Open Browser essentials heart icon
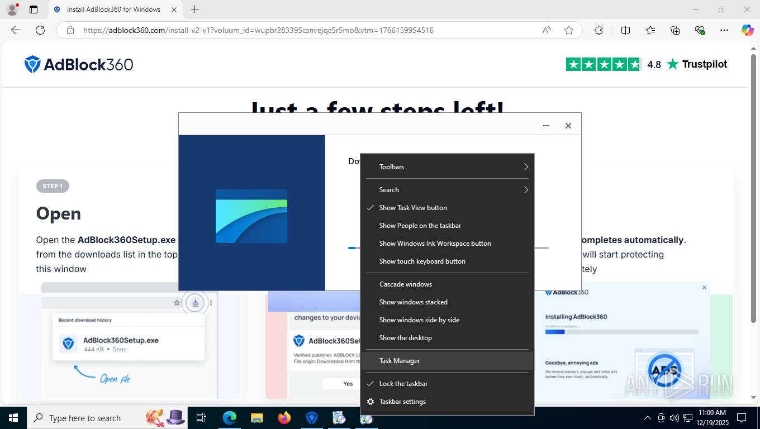This screenshot has height=429, width=760. pos(700,30)
